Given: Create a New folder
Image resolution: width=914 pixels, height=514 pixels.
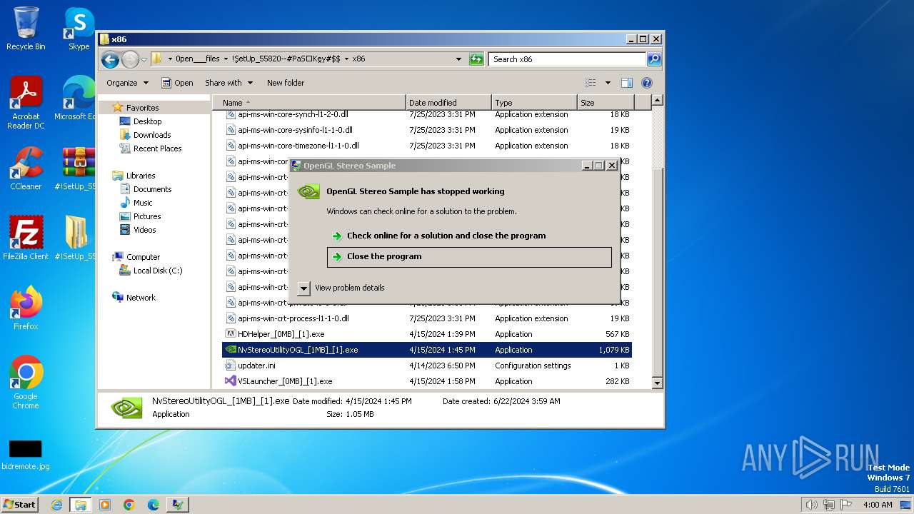Looking at the screenshot, I should [286, 83].
